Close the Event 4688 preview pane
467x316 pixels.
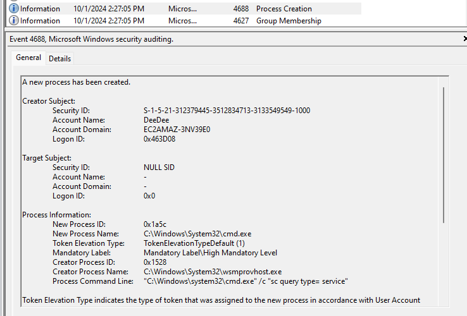click(x=465, y=39)
